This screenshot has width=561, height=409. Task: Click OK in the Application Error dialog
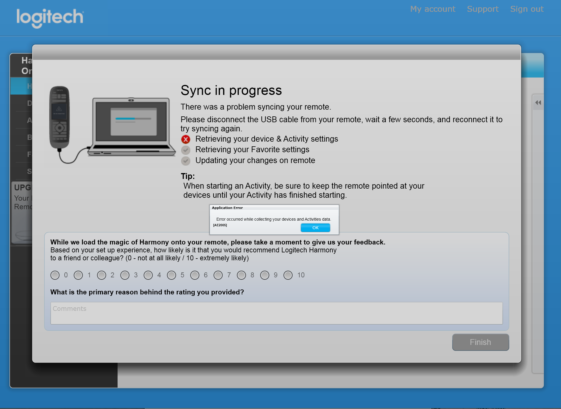tap(315, 228)
